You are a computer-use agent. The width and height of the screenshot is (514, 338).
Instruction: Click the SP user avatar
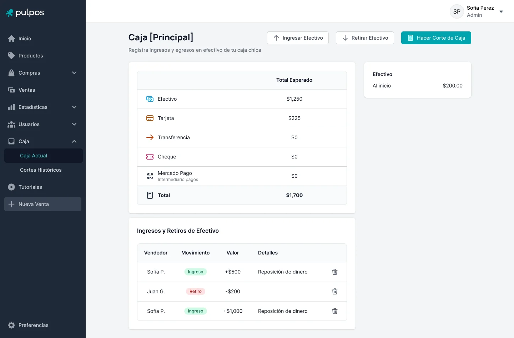457,11
